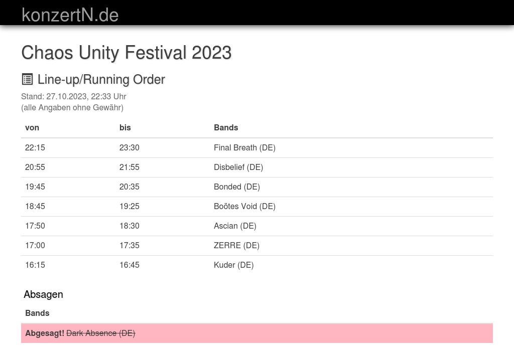The width and height of the screenshot is (514, 353).
Task: Click the Line-up/Running Order heading text
Action: 101,79
